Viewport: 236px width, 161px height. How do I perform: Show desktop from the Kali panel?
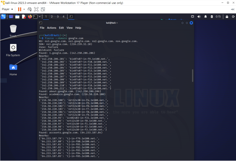[x=11, y=16]
